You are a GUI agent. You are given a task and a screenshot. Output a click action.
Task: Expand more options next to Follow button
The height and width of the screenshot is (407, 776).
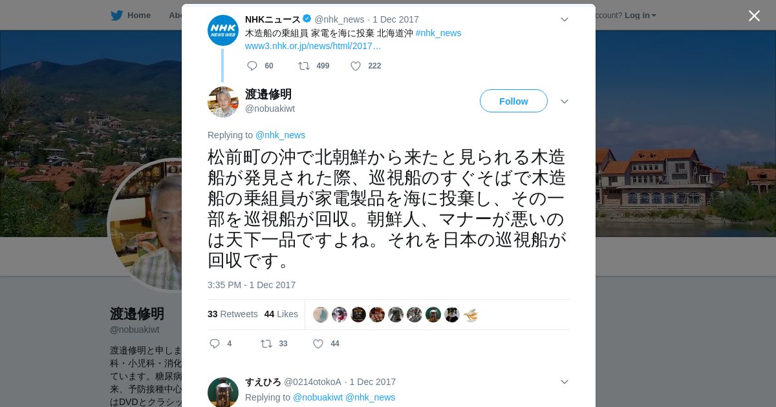tap(564, 101)
